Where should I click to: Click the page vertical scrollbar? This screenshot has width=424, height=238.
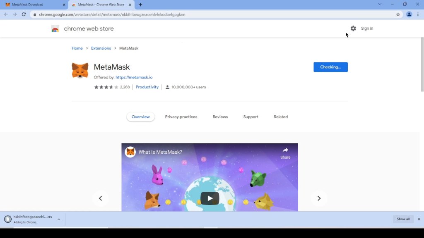click(422, 65)
